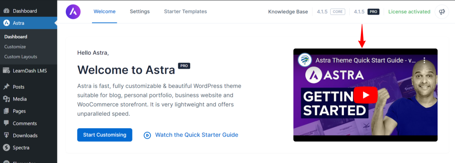455x163 pixels.
Task: Click the LearnDash LMS icon
Action: click(6, 71)
